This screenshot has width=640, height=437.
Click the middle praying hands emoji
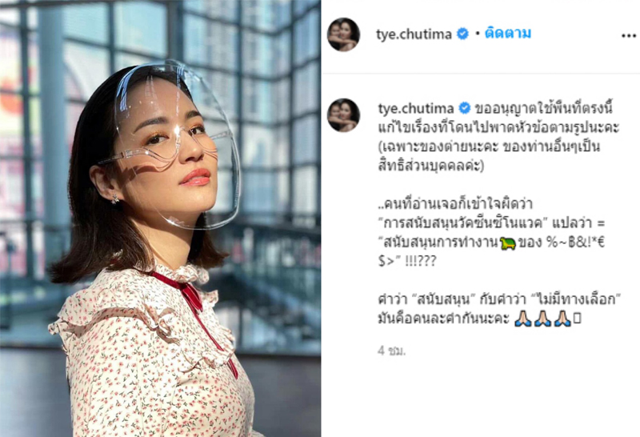point(543,318)
